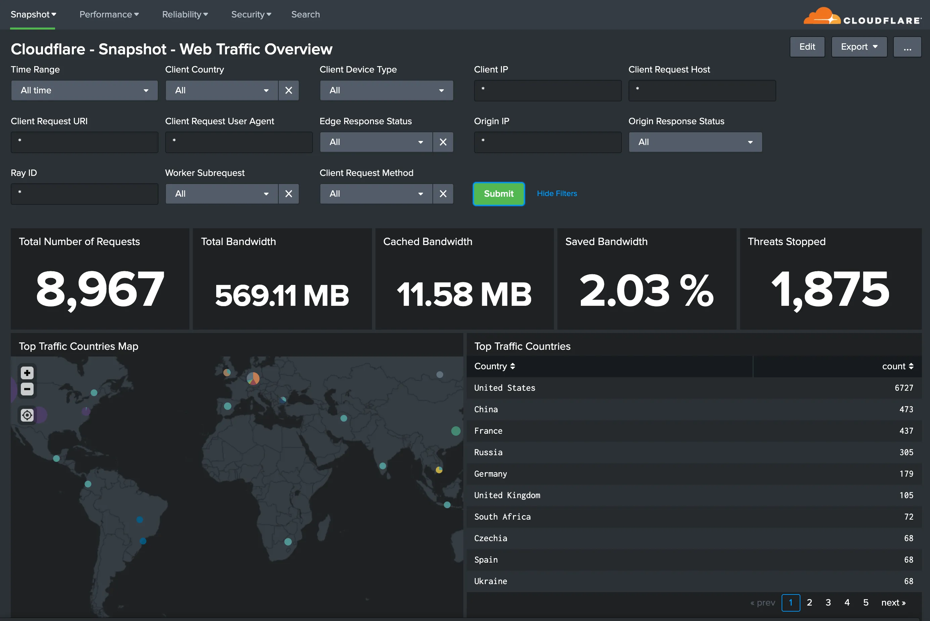
Task: Zoom in on the traffic map
Action: point(27,372)
